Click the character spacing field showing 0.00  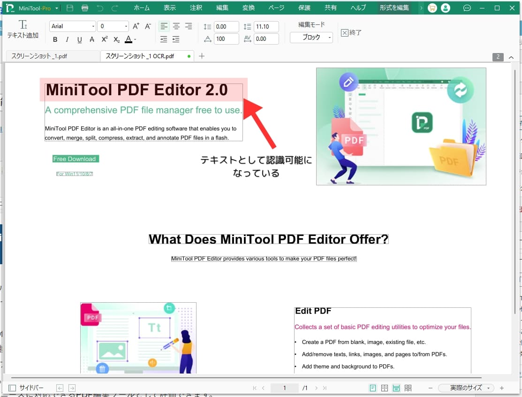click(x=266, y=39)
